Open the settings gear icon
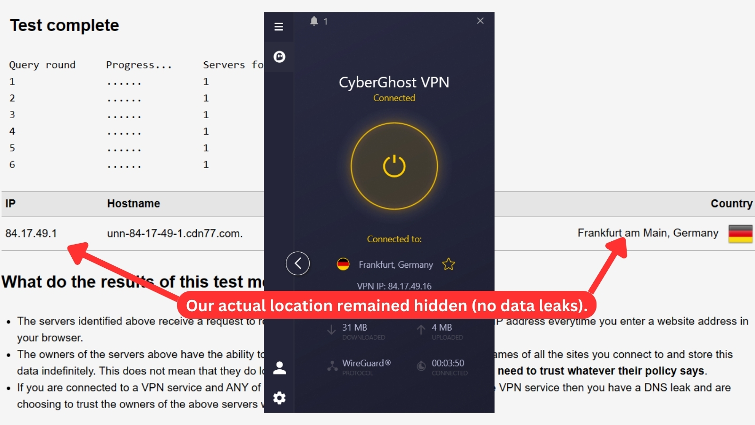 tap(279, 398)
